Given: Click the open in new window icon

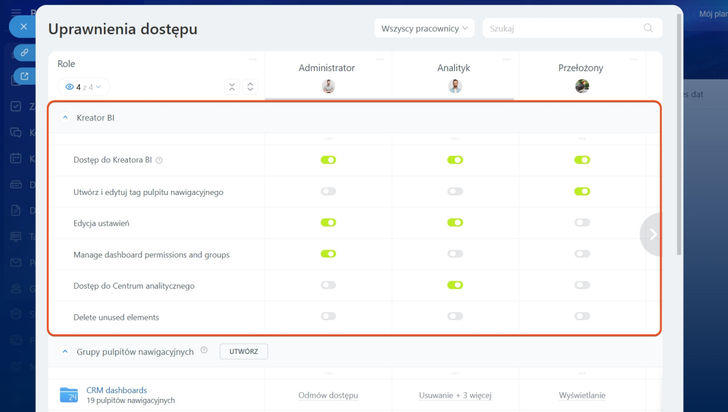Looking at the screenshot, I should (x=24, y=76).
